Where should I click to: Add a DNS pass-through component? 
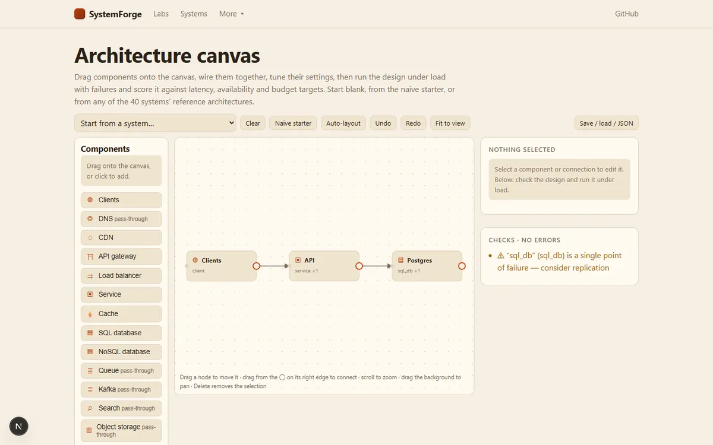[x=121, y=219]
